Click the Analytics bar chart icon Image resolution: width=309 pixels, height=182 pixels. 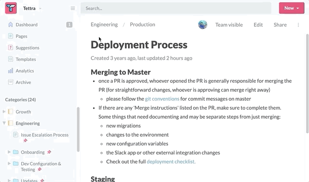click(x=11, y=71)
